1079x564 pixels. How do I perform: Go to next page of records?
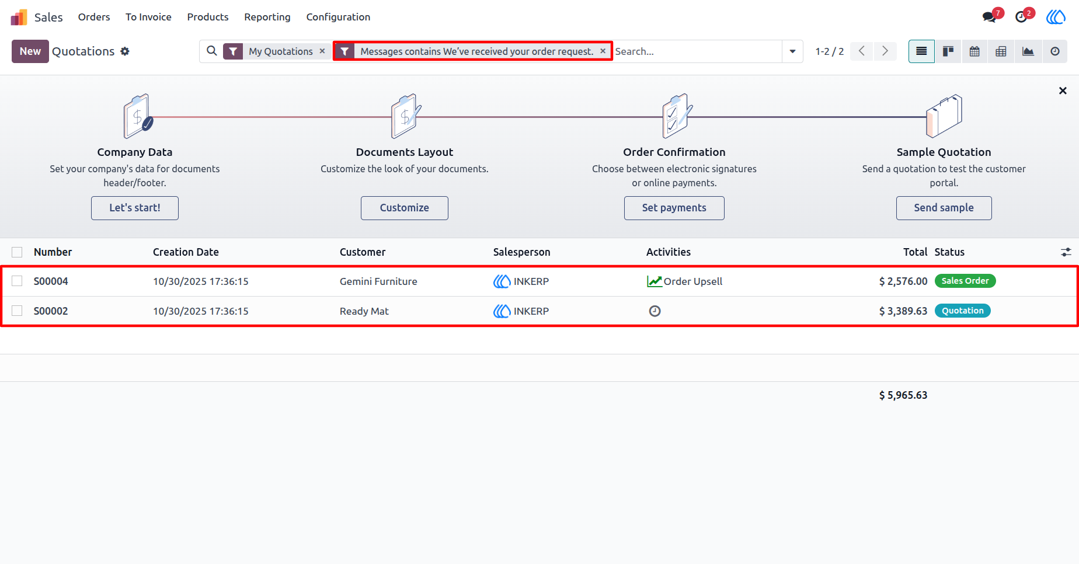click(x=885, y=51)
